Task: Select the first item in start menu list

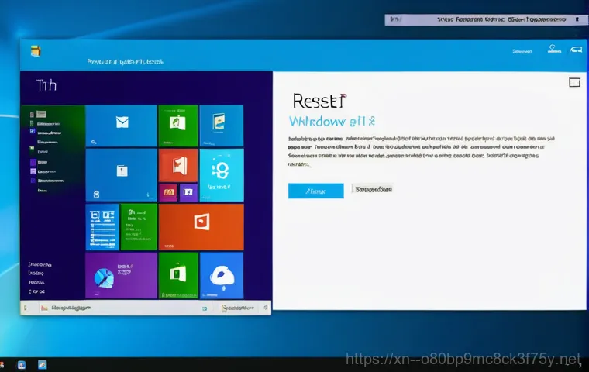Action: (43, 114)
